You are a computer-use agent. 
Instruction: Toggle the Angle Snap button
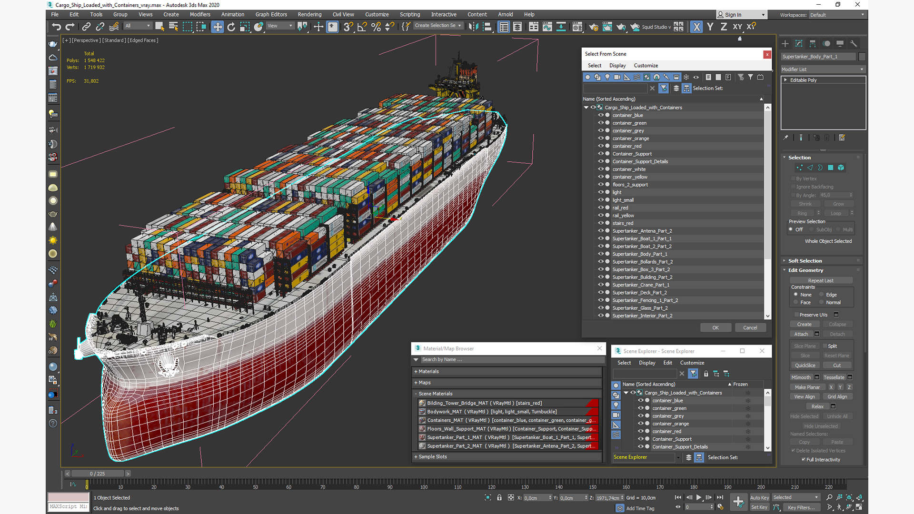362,27
